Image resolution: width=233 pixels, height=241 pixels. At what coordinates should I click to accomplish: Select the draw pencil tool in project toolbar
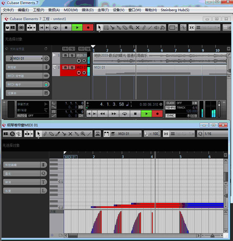pyautogui.click(x=144, y=28)
